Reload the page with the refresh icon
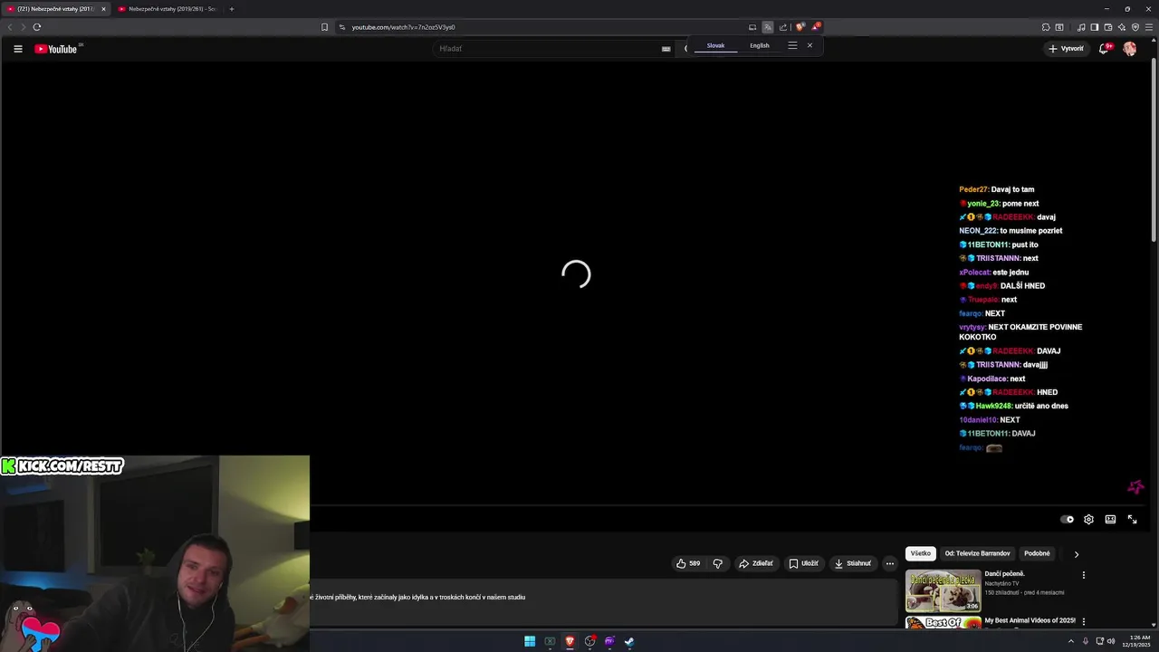 pyautogui.click(x=36, y=27)
